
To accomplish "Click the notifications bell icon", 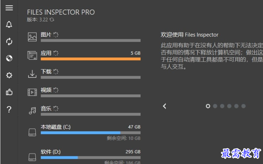I will point(9,24).
